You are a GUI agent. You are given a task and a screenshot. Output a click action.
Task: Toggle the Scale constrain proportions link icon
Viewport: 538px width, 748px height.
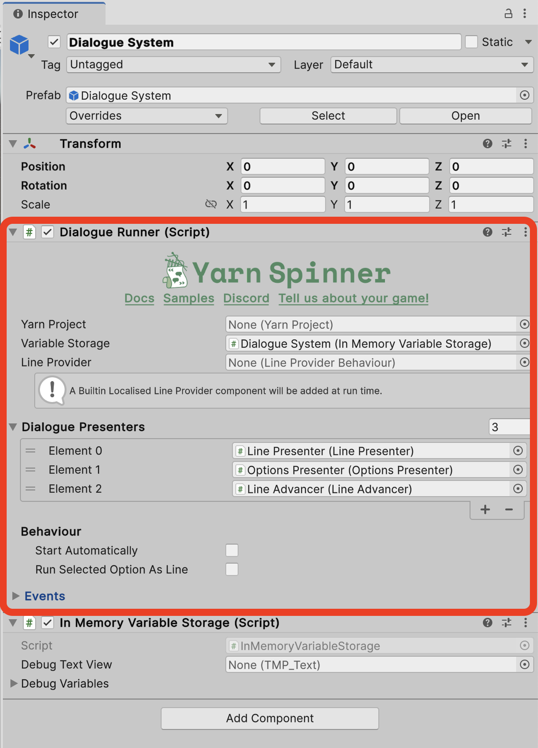tap(211, 204)
